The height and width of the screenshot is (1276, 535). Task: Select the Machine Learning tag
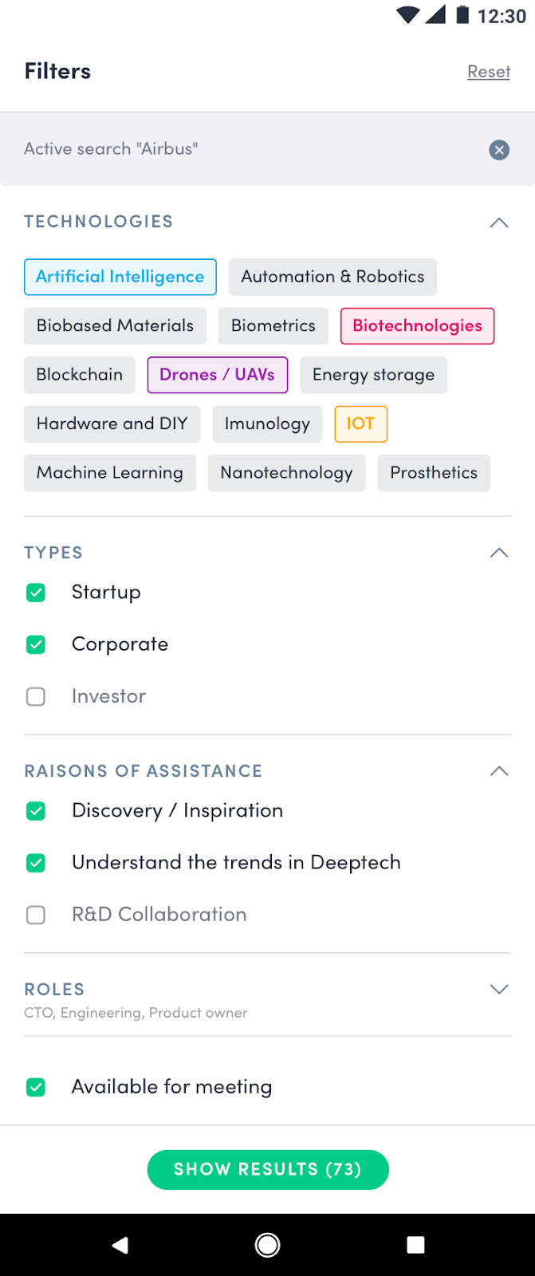[110, 473]
